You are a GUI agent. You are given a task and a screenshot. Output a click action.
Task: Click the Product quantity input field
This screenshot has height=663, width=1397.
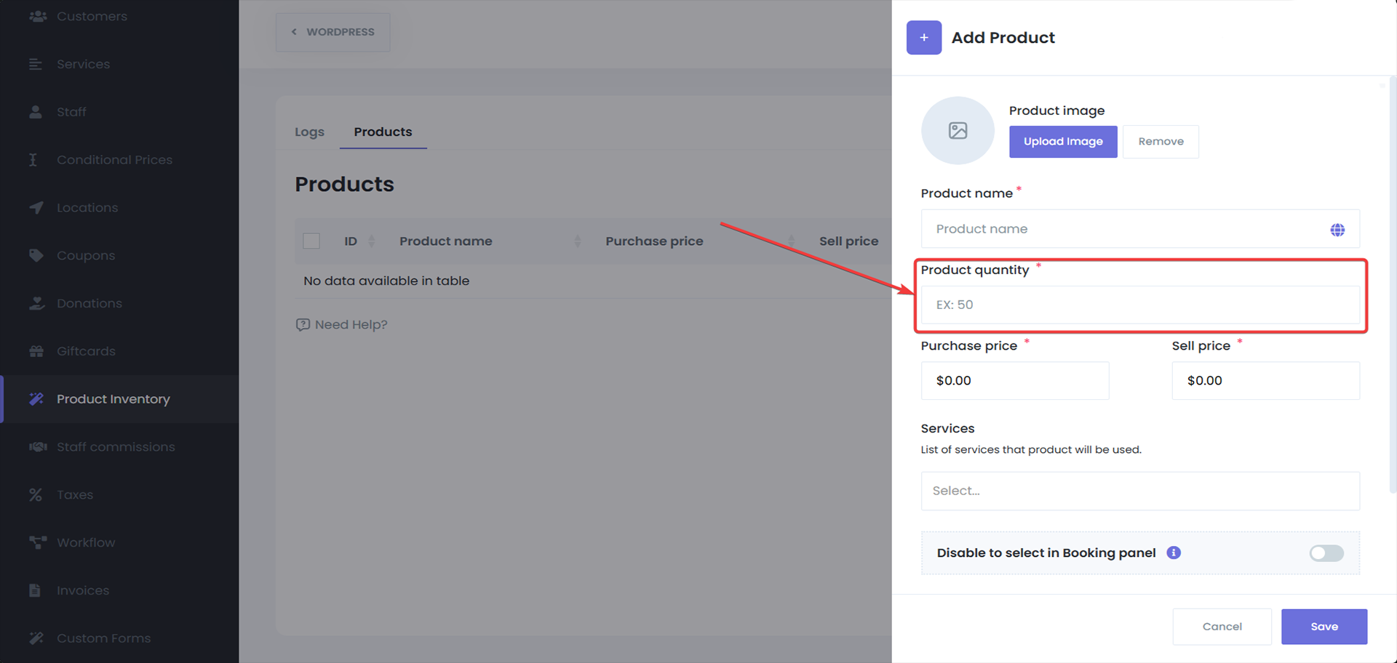point(1139,305)
